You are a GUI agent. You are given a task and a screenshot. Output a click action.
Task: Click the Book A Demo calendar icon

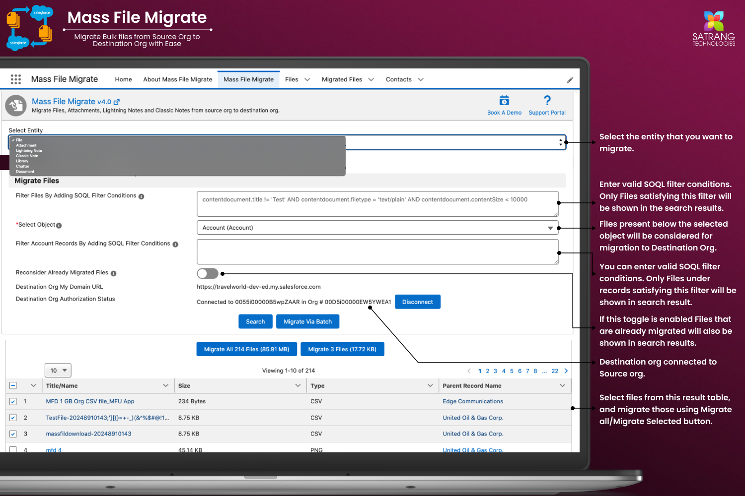point(504,101)
